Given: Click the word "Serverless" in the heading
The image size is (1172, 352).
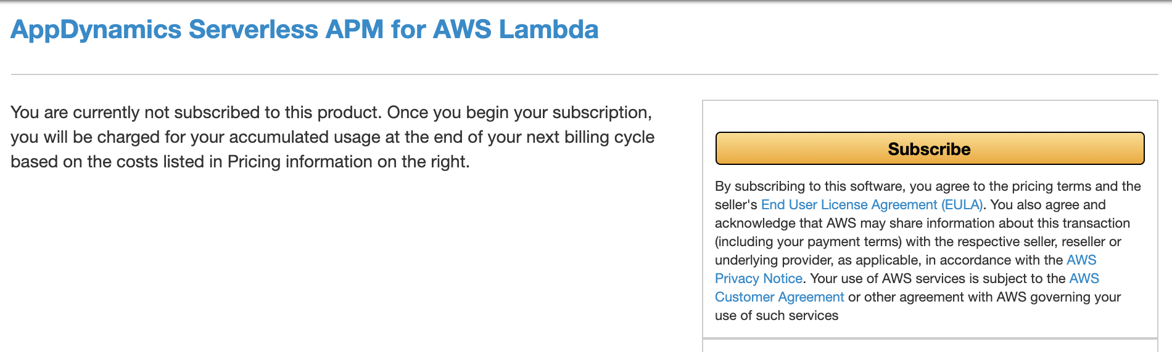Looking at the screenshot, I should point(253,30).
